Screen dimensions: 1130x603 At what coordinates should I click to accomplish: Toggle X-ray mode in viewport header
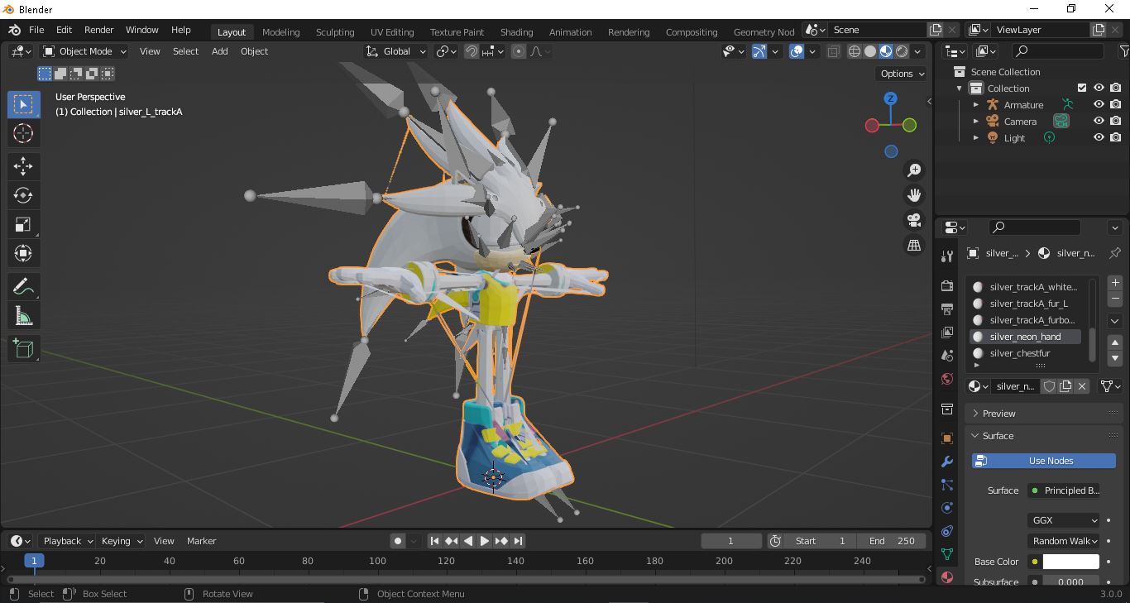pyautogui.click(x=834, y=51)
